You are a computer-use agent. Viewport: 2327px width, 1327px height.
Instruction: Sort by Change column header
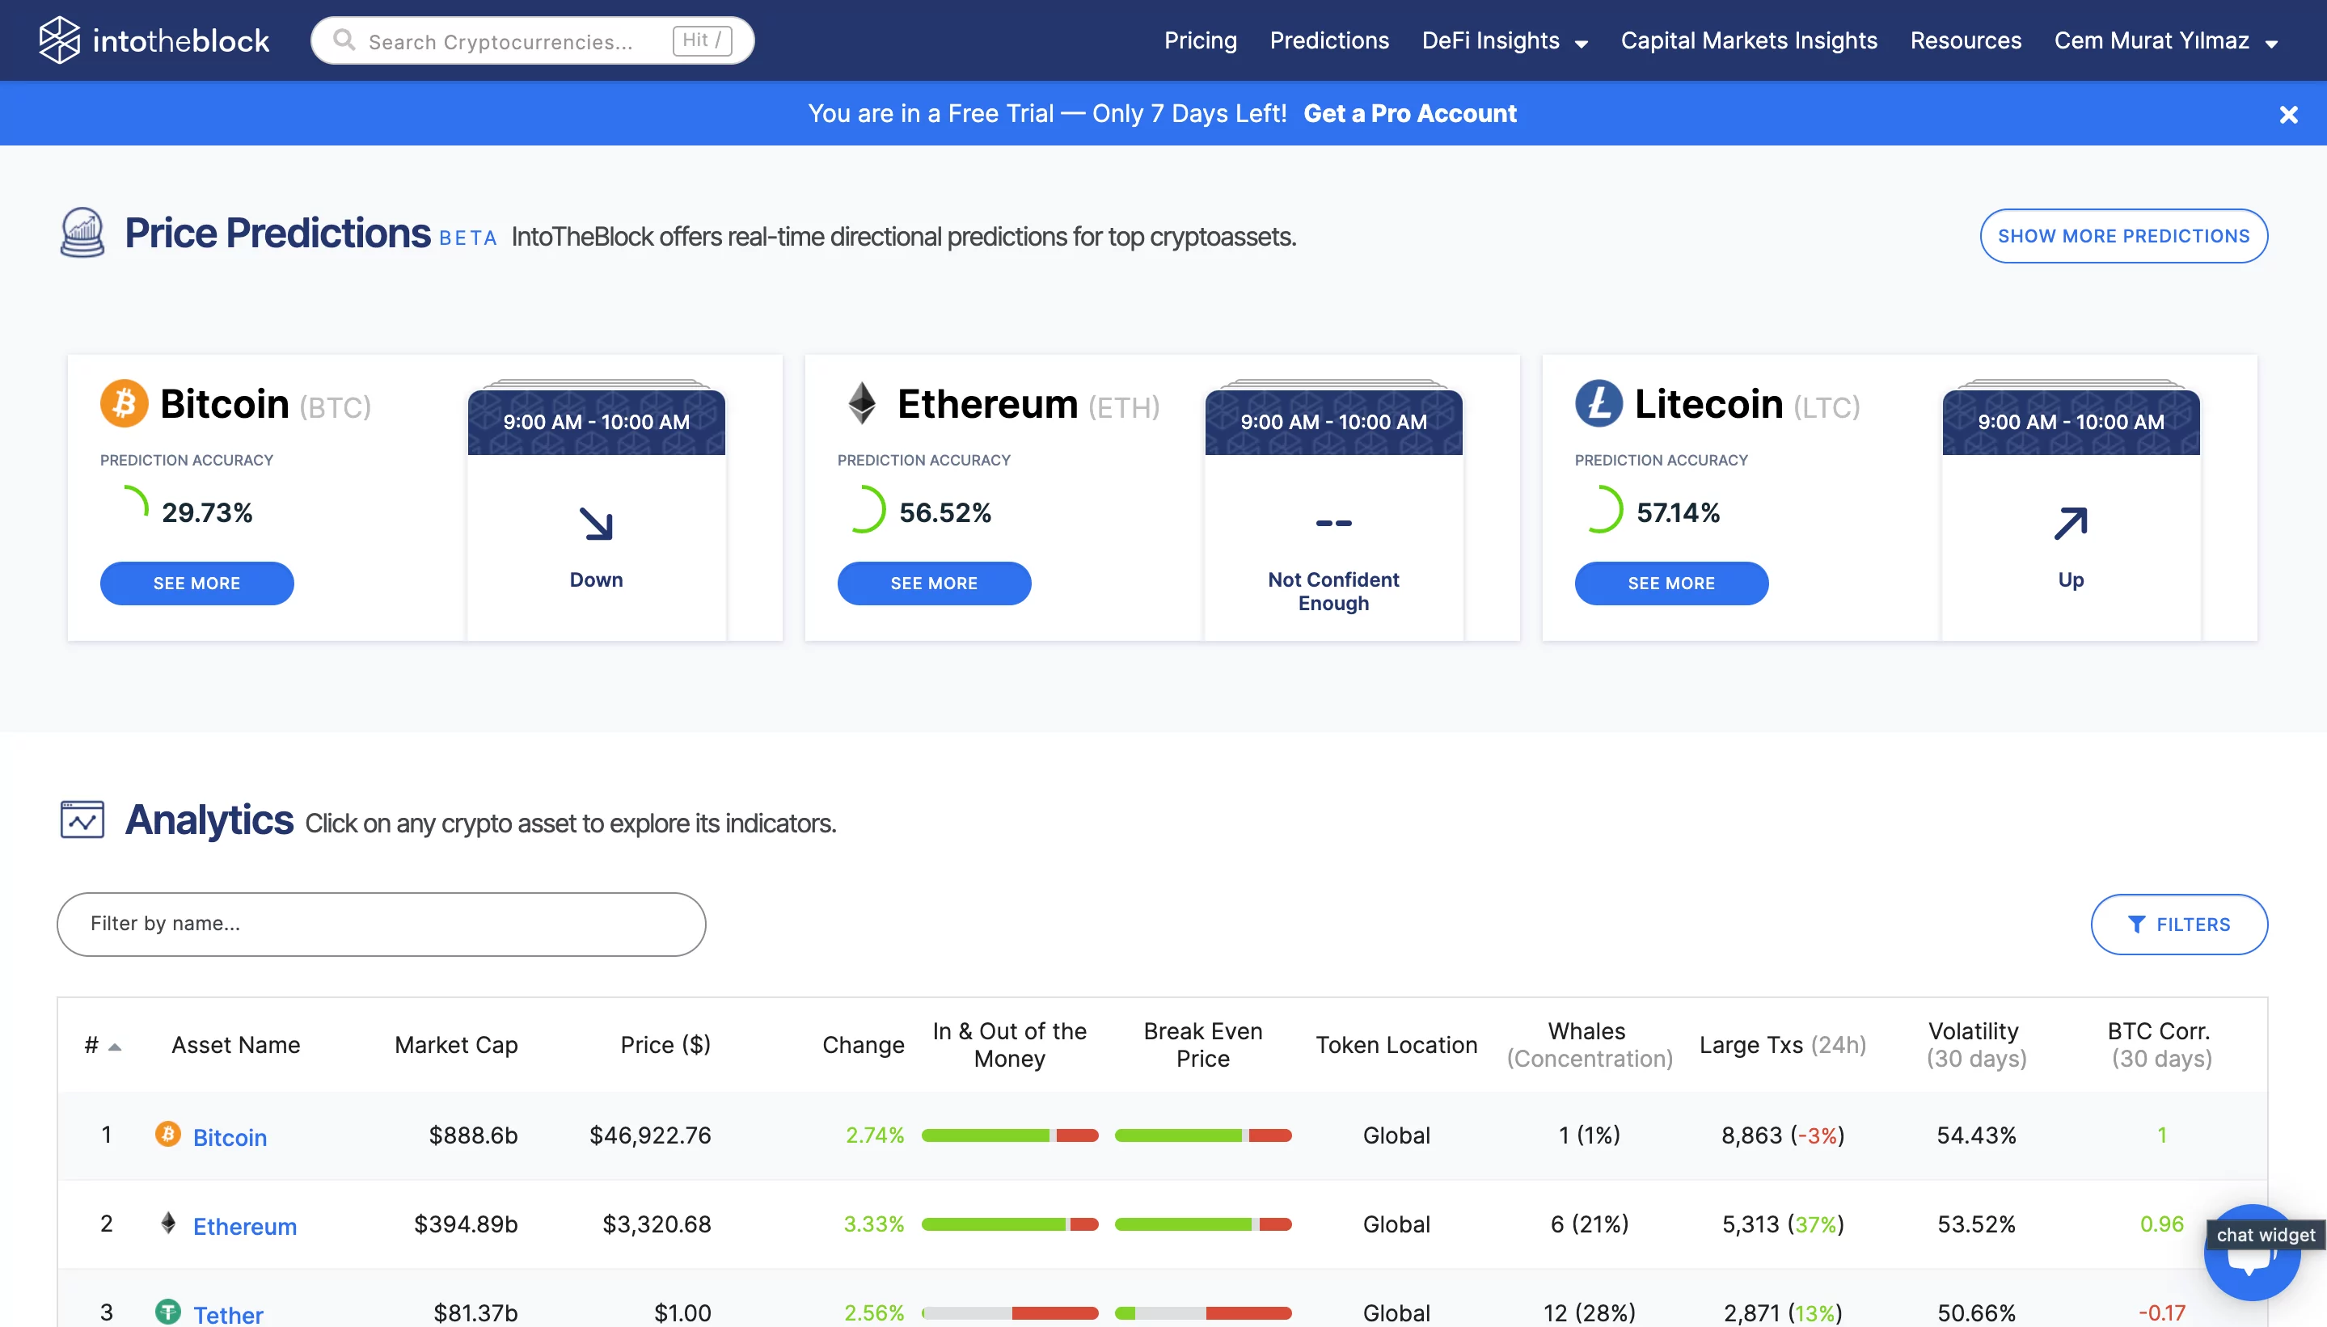863,1044
